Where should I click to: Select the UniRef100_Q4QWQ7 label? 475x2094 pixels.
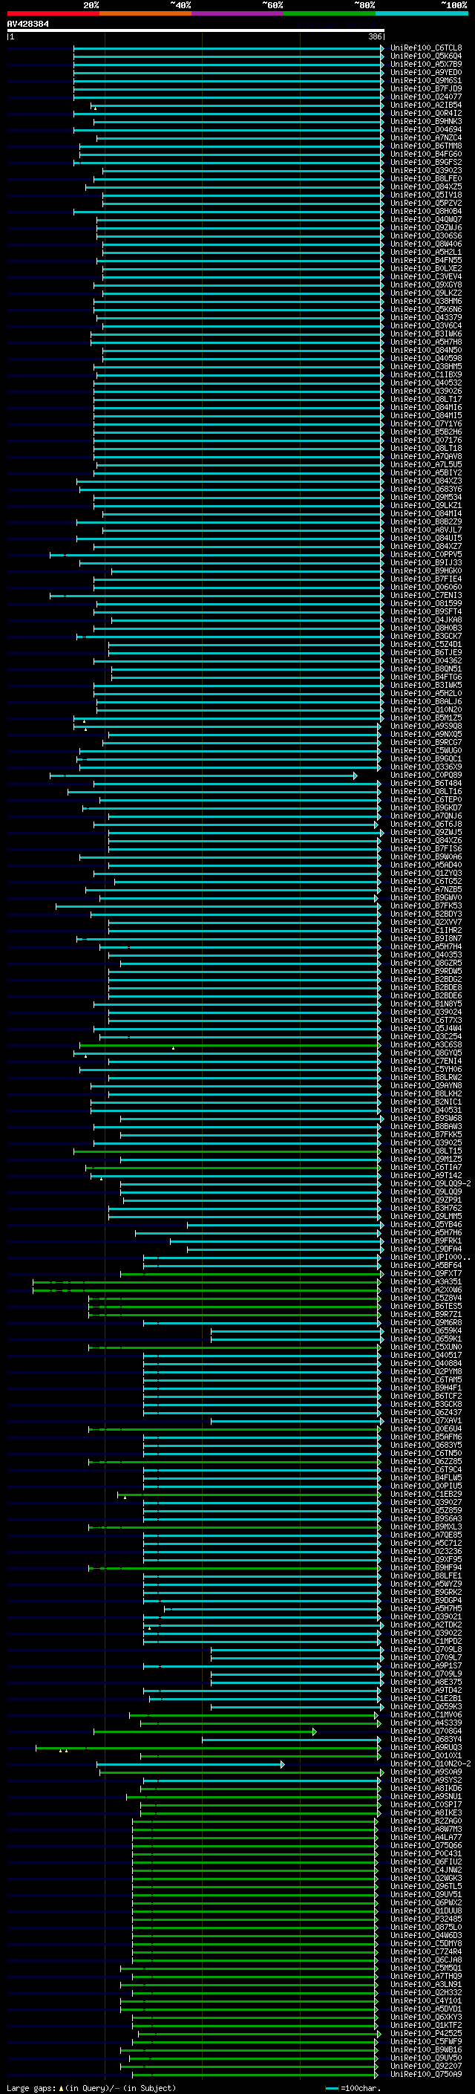tap(425, 219)
